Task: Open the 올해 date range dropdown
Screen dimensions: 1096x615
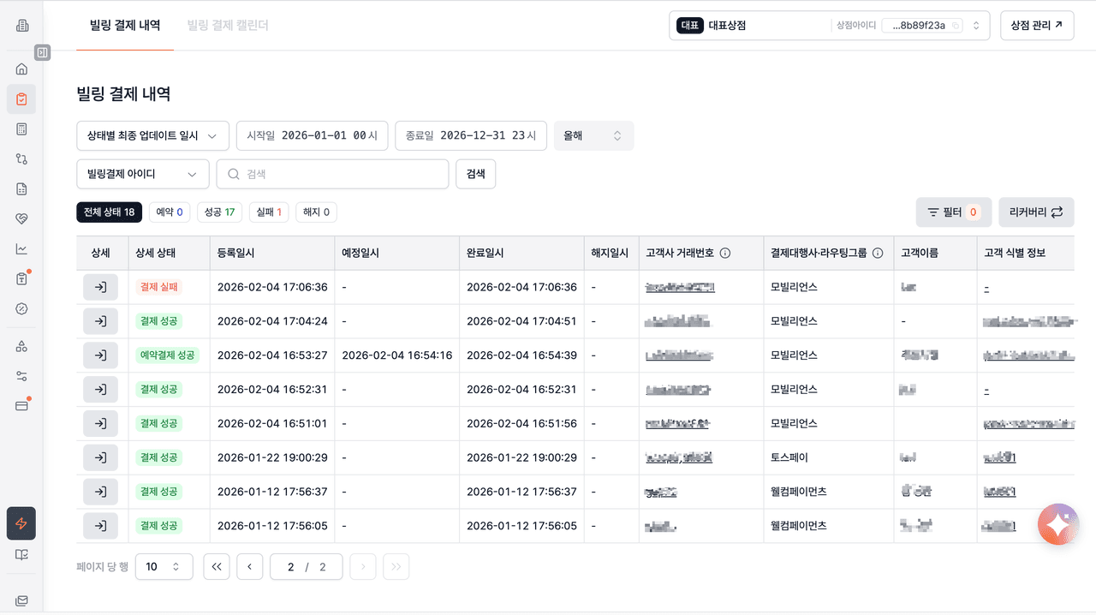Action: (x=593, y=135)
